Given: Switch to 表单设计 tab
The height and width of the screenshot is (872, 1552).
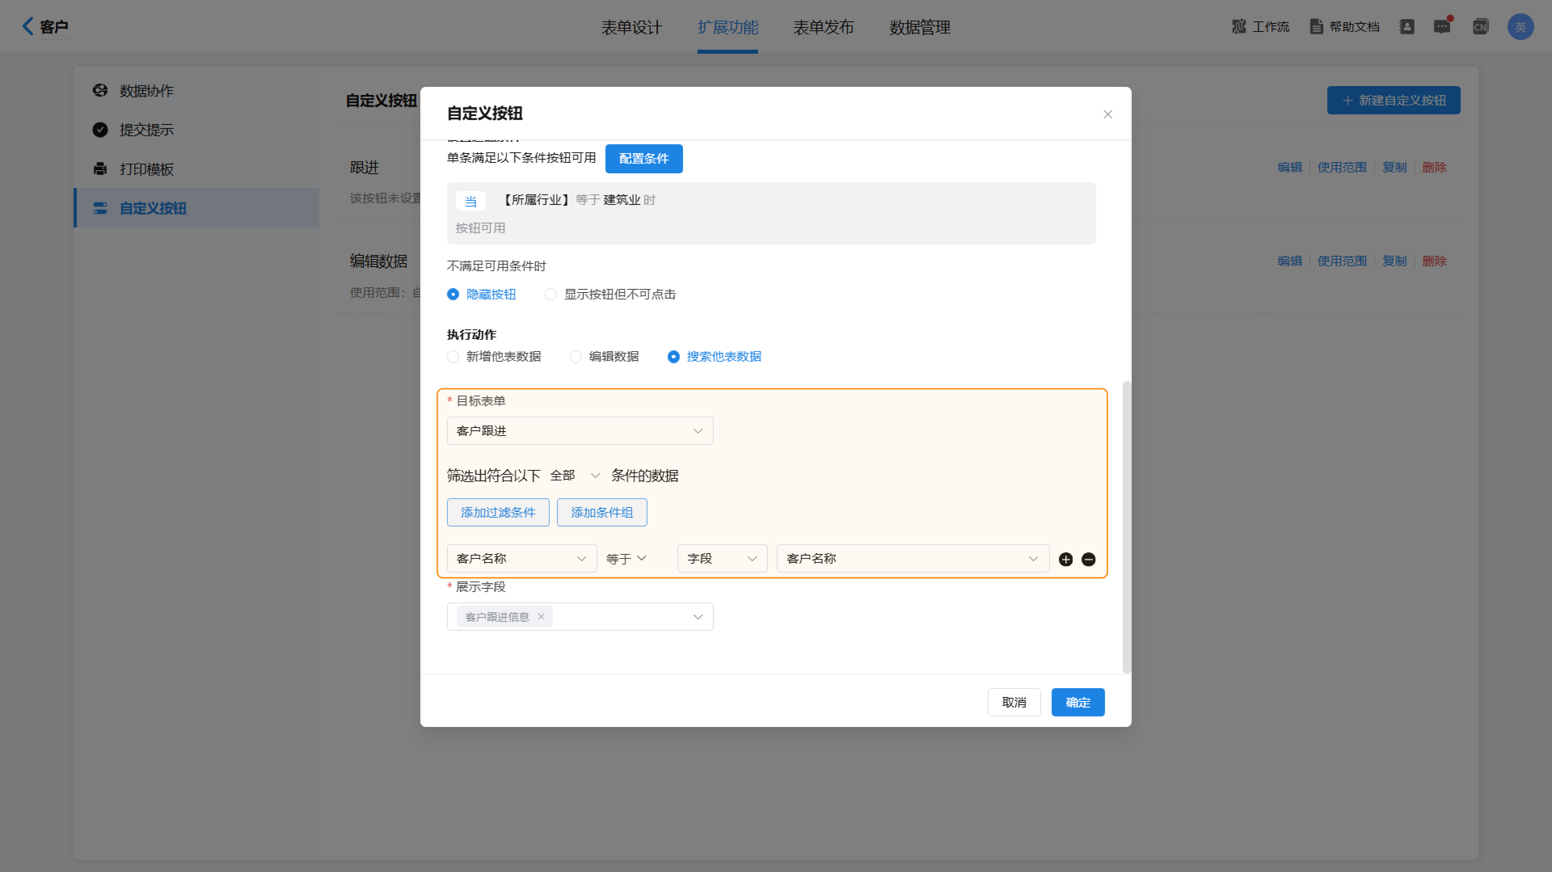Looking at the screenshot, I should (631, 27).
